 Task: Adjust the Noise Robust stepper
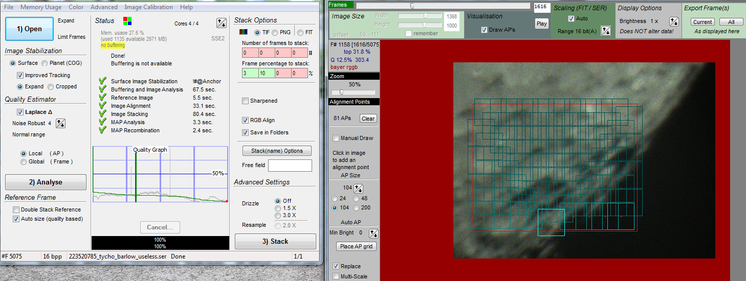[x=60, y=123]
